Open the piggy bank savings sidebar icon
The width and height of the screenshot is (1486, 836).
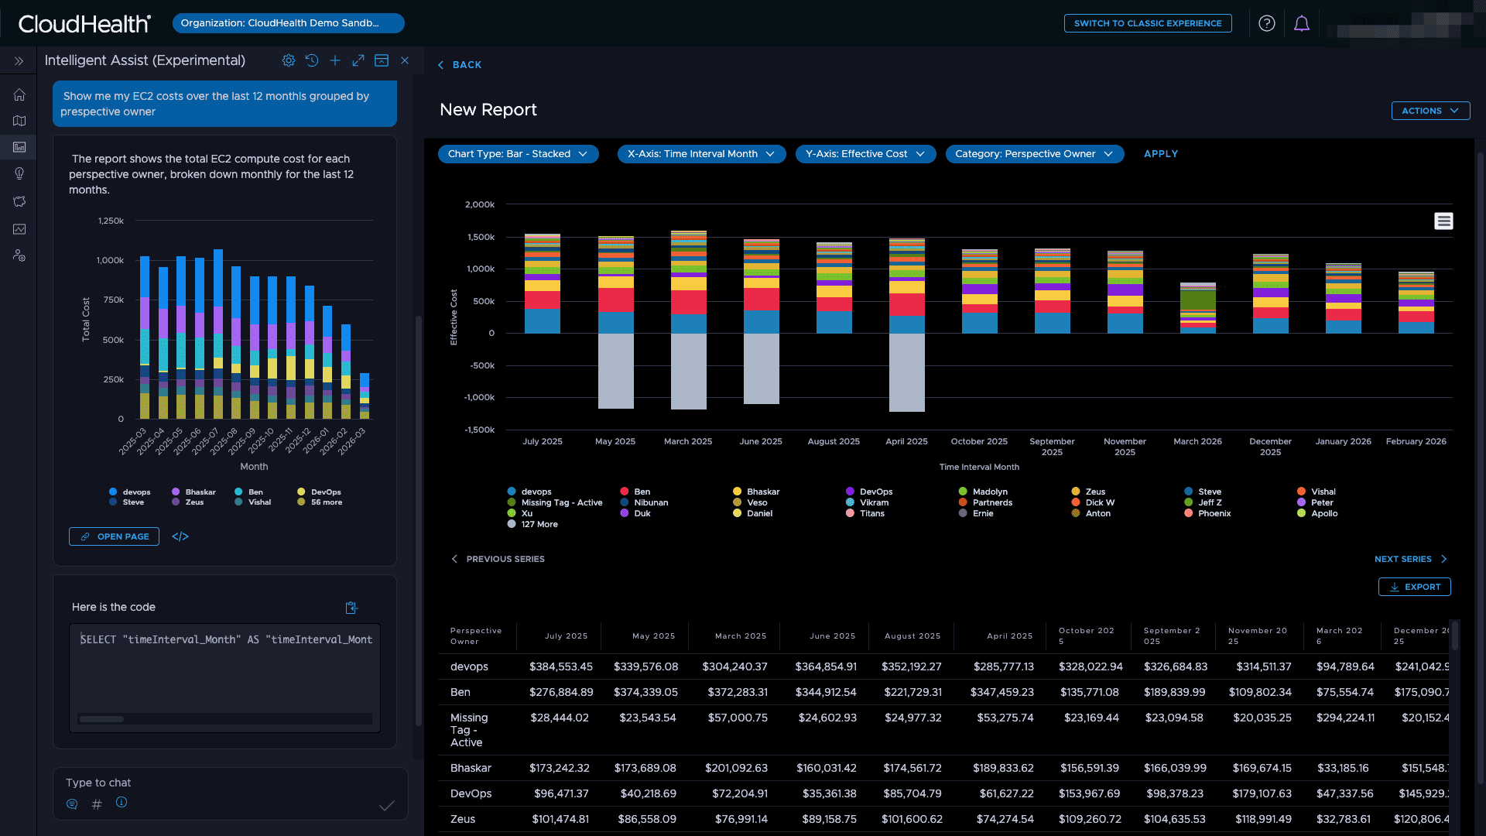(x=19, y=201)
